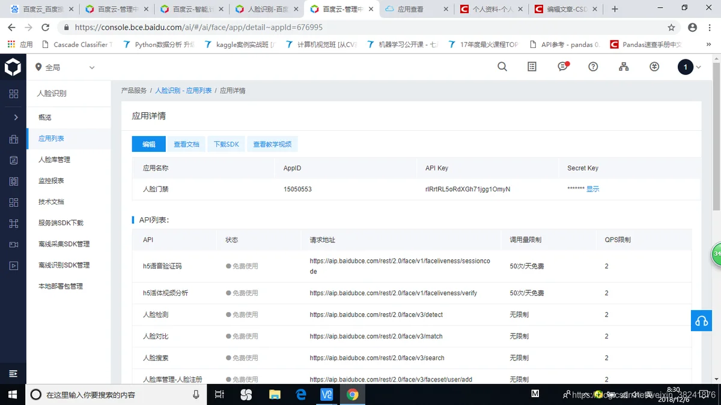Click the organization tree icon in header
Screen dimensions: 721x405
pyautogui.click(x=624, y=67)
